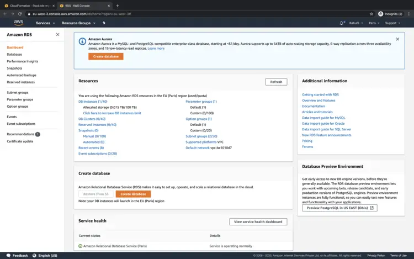
Task: Click the Feedback speech bubble icon
Action: [x=7, y=256]
